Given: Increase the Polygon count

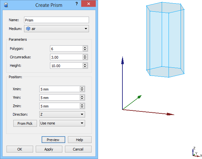Looking at the screenshot, I should 85,47.
